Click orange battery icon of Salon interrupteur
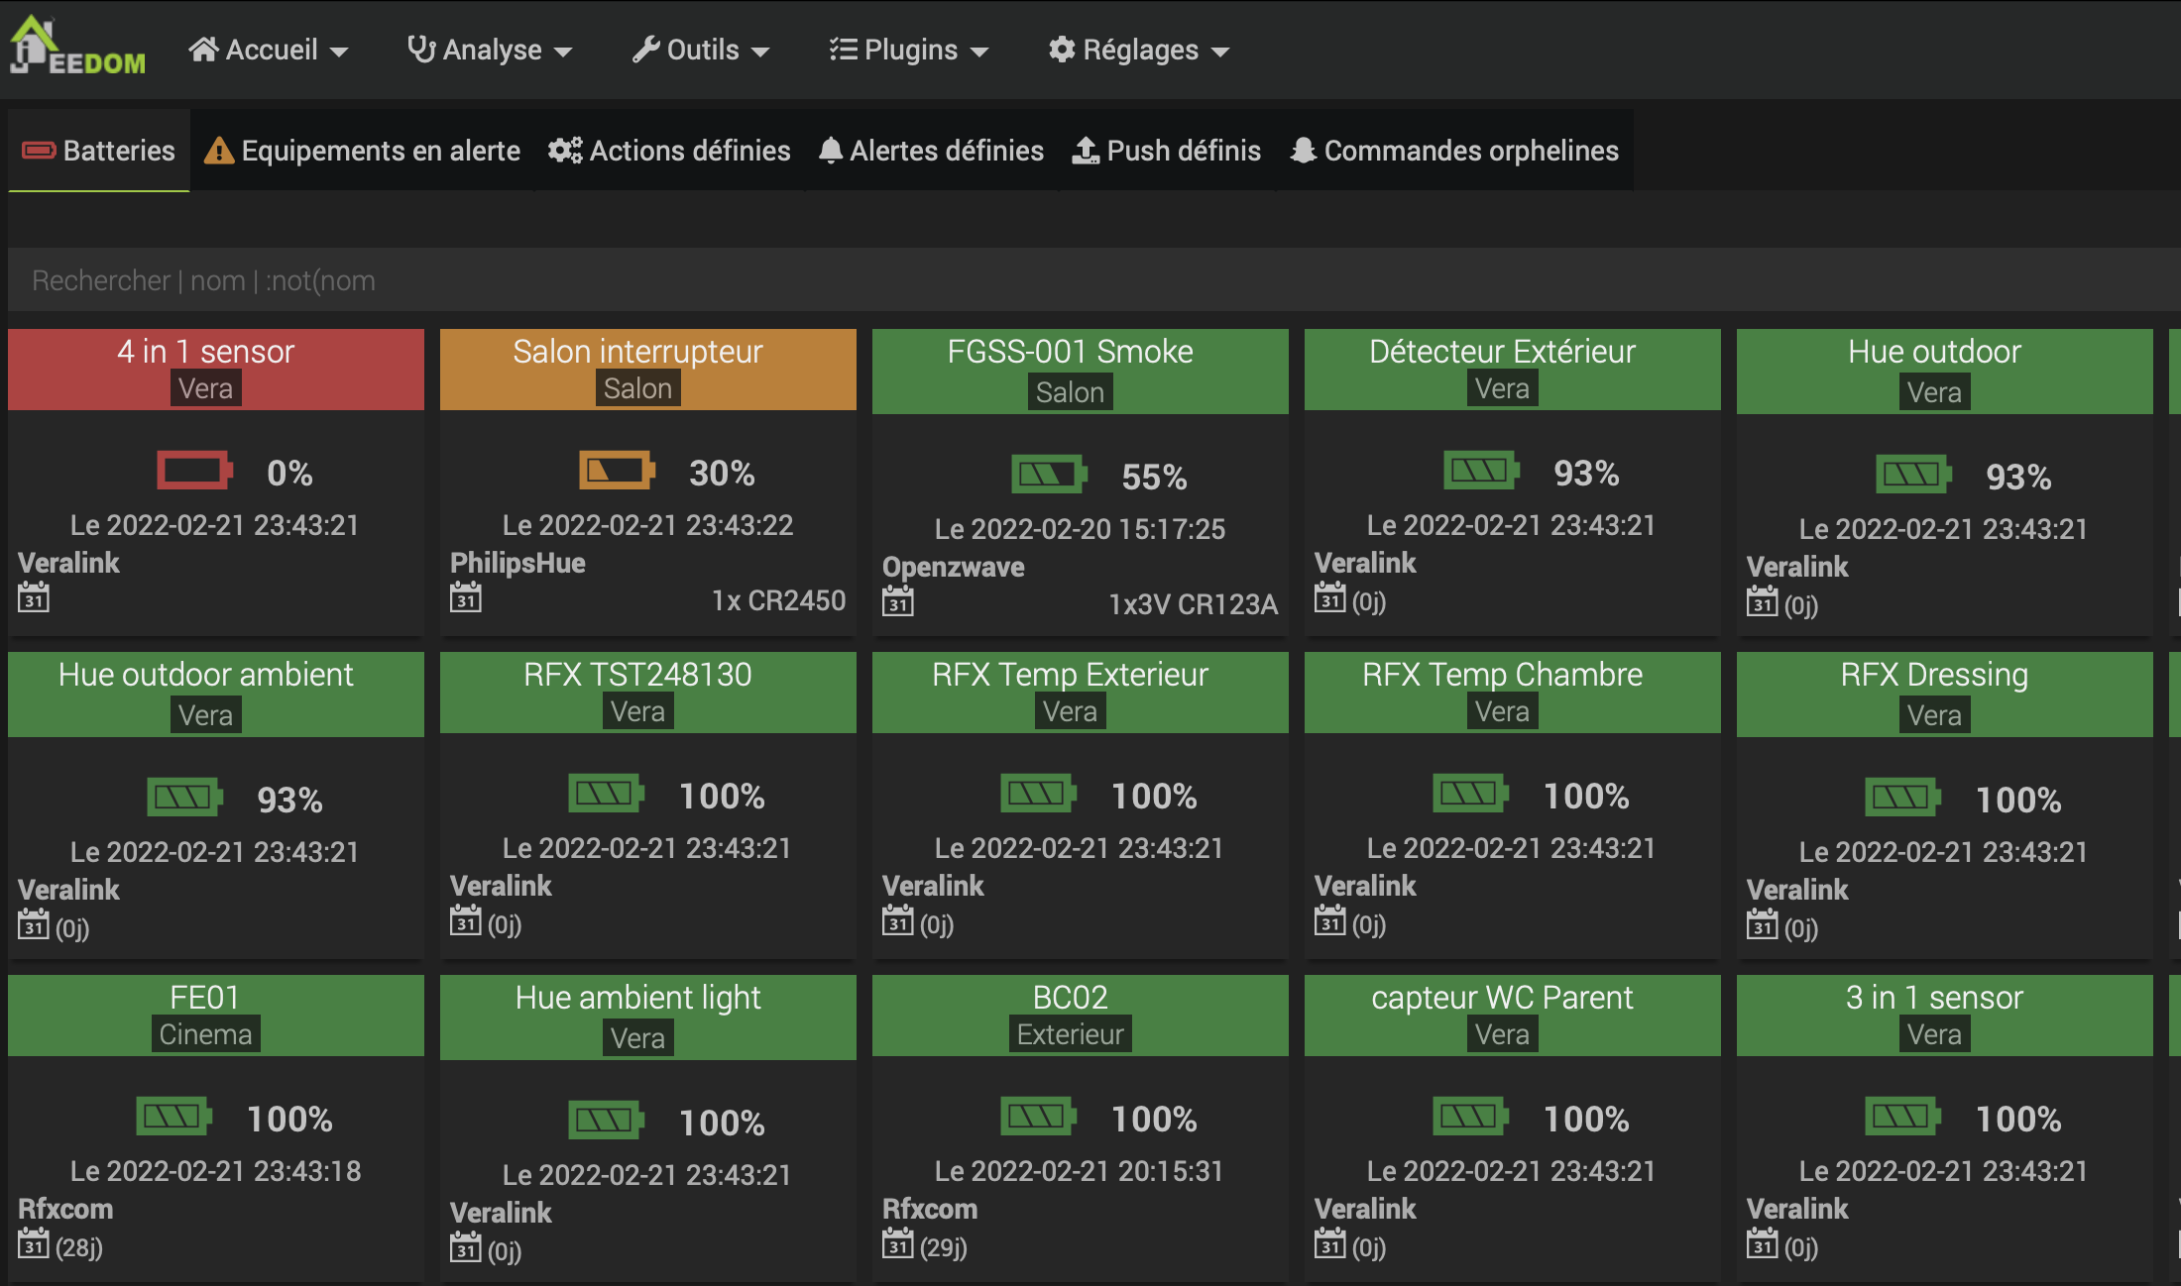Viewport: 2181px width, 1286px height. click(x=617, y=471)
